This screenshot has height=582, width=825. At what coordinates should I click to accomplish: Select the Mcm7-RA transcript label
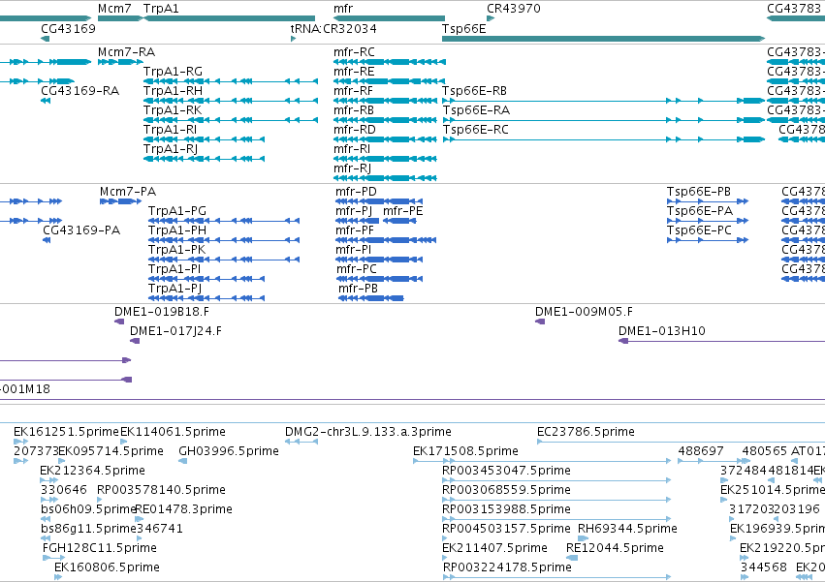[126, 52]
